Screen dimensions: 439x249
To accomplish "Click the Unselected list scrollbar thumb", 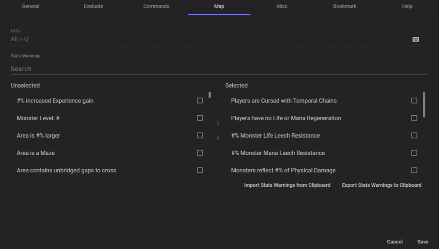I will click(209, 95).
